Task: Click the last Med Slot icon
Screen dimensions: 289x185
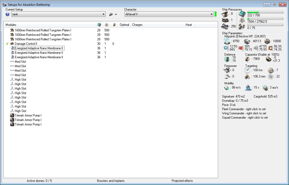Action: [12, 75]
